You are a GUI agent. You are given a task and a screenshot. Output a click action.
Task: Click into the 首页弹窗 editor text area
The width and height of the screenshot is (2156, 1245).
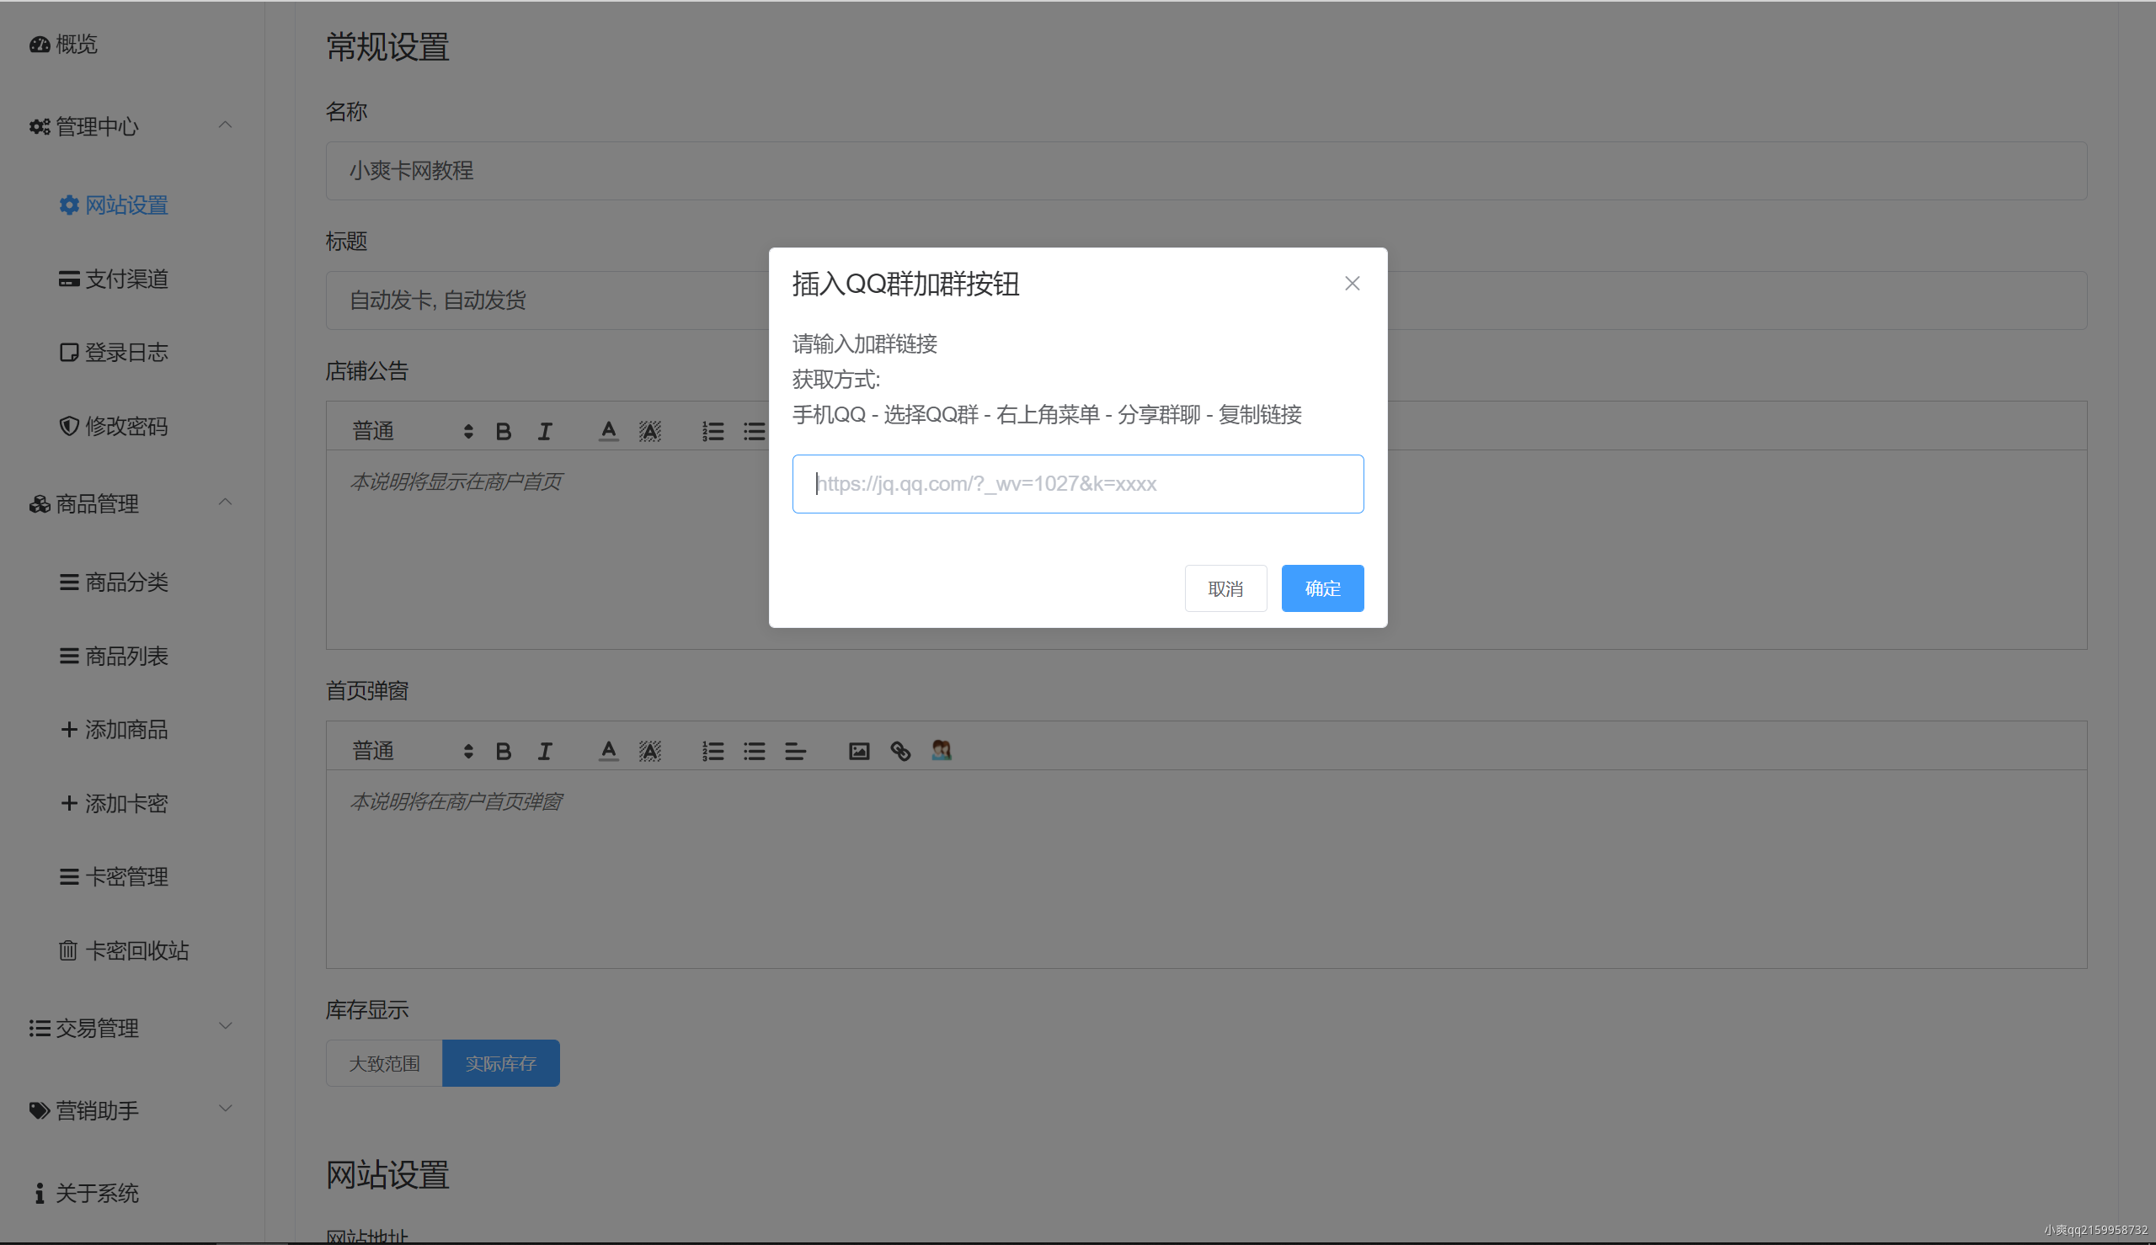[1206, 869]
